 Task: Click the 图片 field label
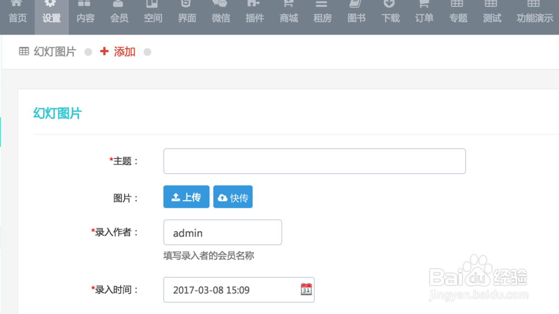(x=125, y=198)
